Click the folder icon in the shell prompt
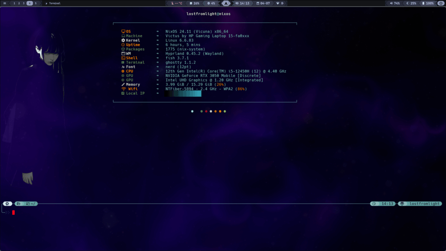Image resolution: width=446 pixels, height=251 pixels. pos(18,204)
